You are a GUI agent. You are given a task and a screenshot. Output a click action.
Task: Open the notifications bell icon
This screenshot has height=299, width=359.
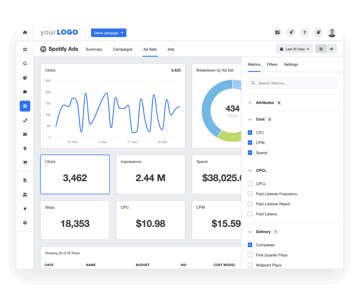point(318,32)
